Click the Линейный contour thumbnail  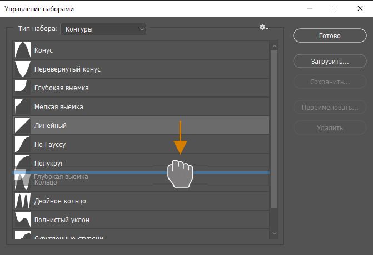coord(22,125)
